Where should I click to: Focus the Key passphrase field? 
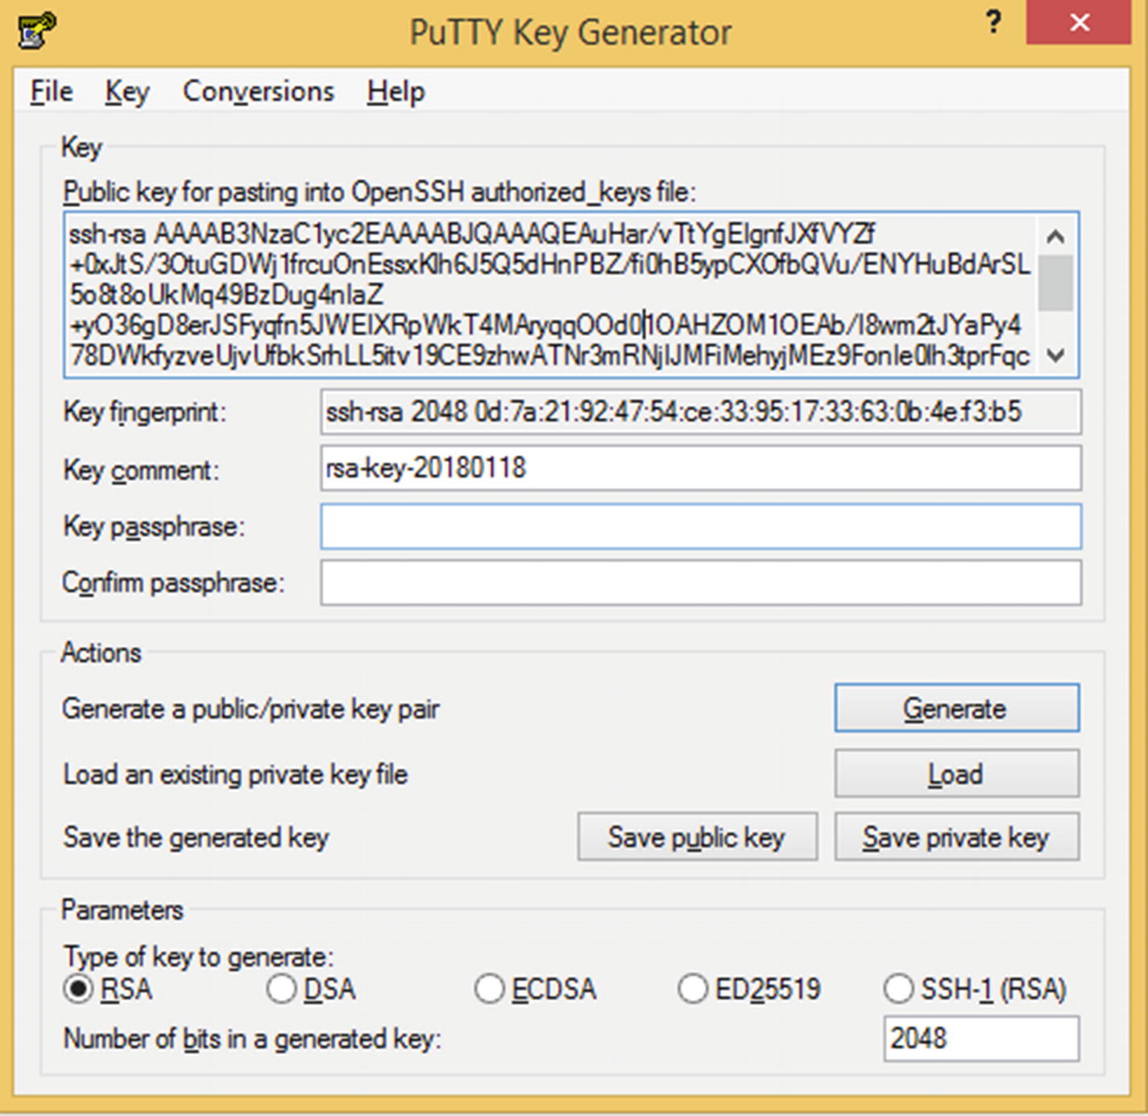click(x=700, y=526)
